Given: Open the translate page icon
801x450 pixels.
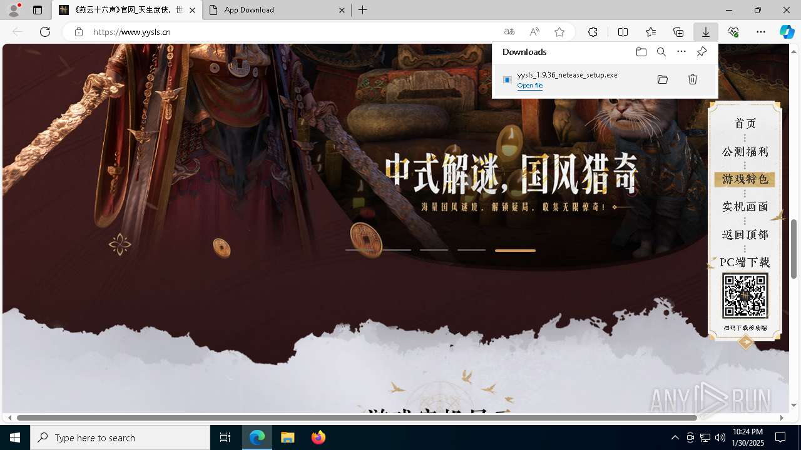Looking at the screenshot, I should 509,32.
